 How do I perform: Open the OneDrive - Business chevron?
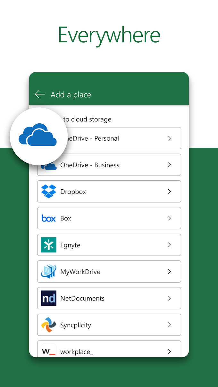click(169, 165)
